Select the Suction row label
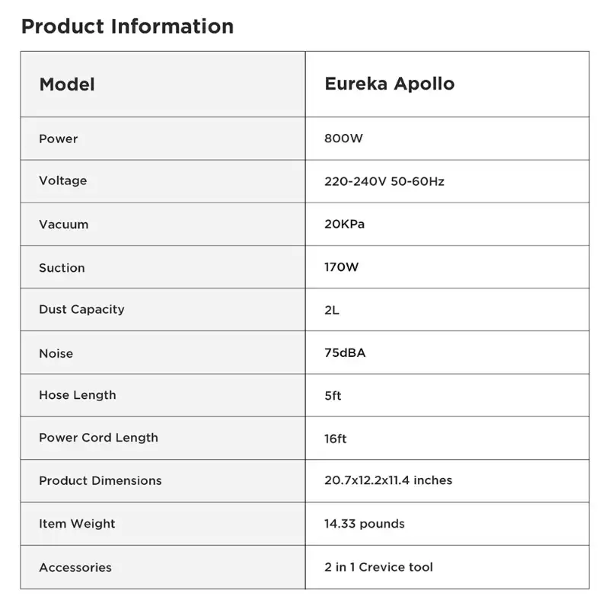The width and height of the screenshot is (609, 609). (x=62, y=268)
